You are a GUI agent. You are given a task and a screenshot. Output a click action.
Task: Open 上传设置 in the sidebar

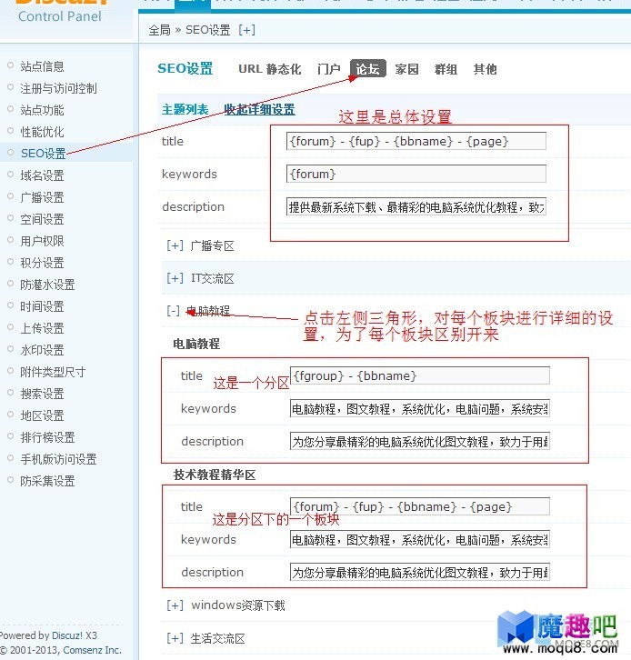click(x=42, y=328)
